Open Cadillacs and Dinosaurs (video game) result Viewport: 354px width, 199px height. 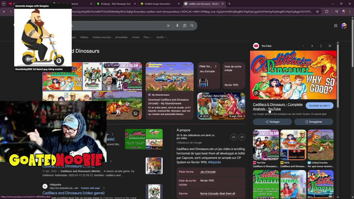[x=73, y=193]
